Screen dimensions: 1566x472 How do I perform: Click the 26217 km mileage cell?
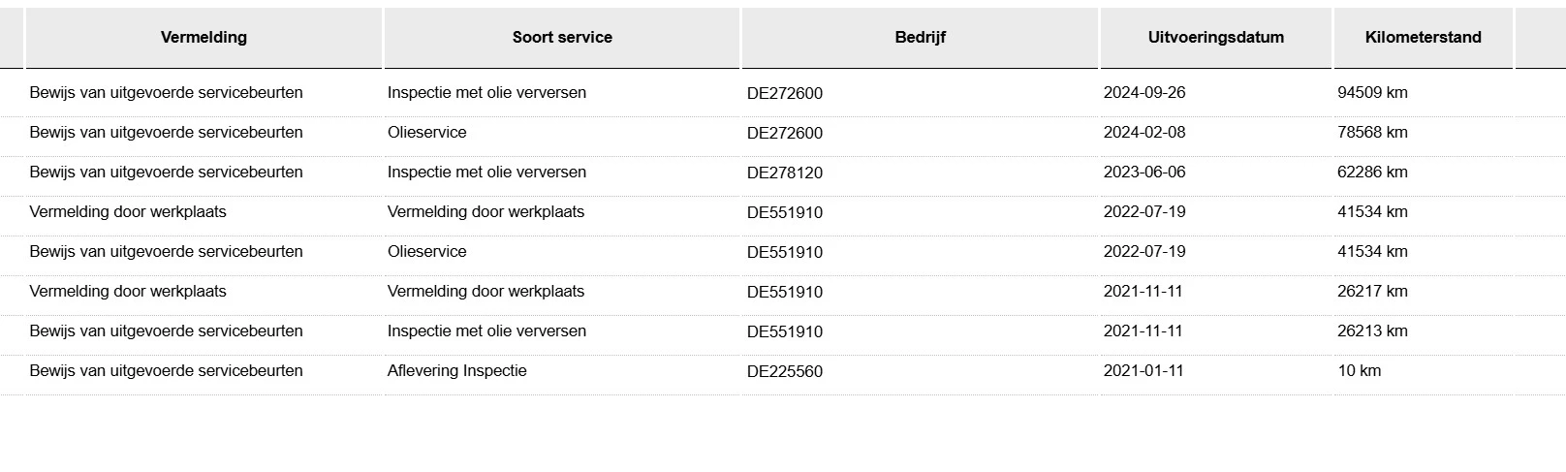click(x=1372, y=292)
